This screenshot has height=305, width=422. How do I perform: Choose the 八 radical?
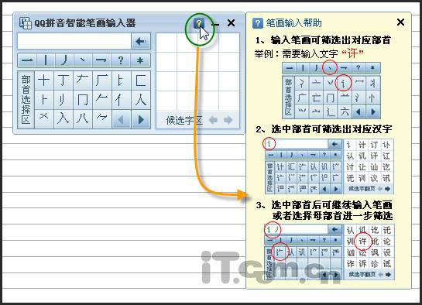click(x=83, y=119)
